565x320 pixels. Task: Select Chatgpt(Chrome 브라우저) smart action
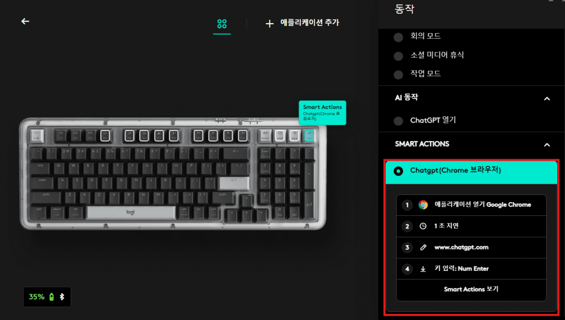[x=471, y=171]
